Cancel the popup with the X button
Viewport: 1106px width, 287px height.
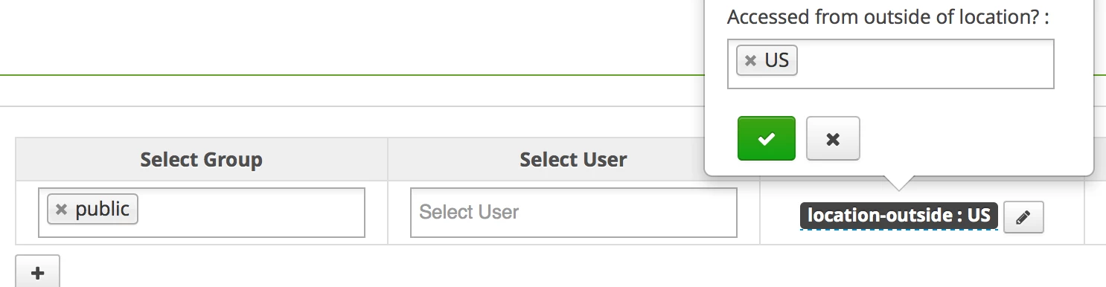[833, 138]
